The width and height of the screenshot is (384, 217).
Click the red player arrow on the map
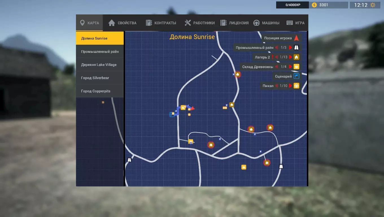coord(193,108)
